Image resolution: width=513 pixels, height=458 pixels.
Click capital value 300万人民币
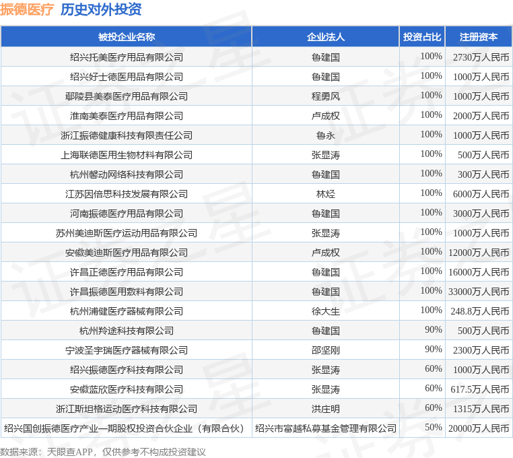click(x=483, y=174)
